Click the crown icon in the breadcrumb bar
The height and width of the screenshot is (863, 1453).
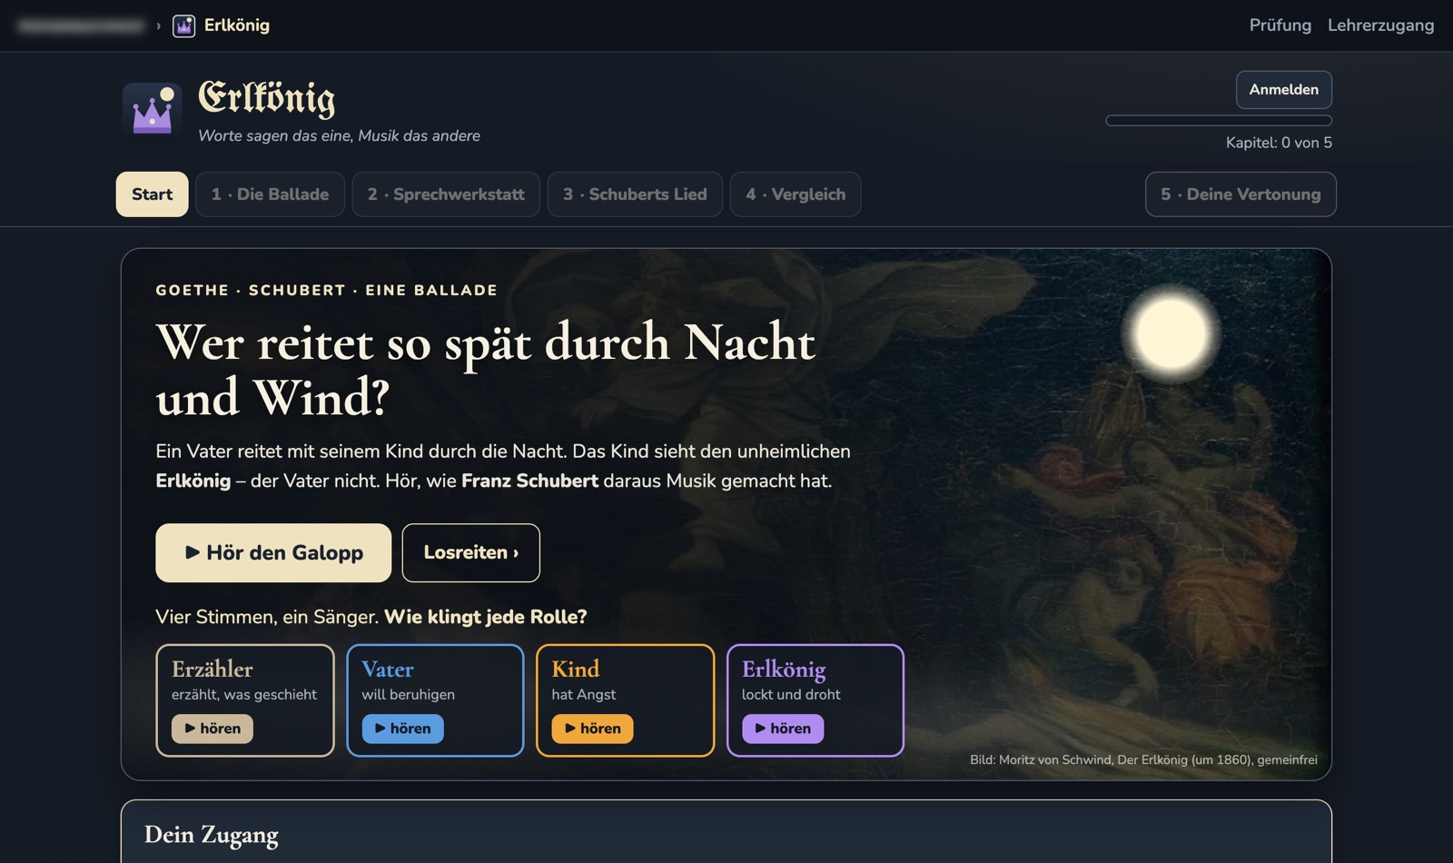click(183, 25)
